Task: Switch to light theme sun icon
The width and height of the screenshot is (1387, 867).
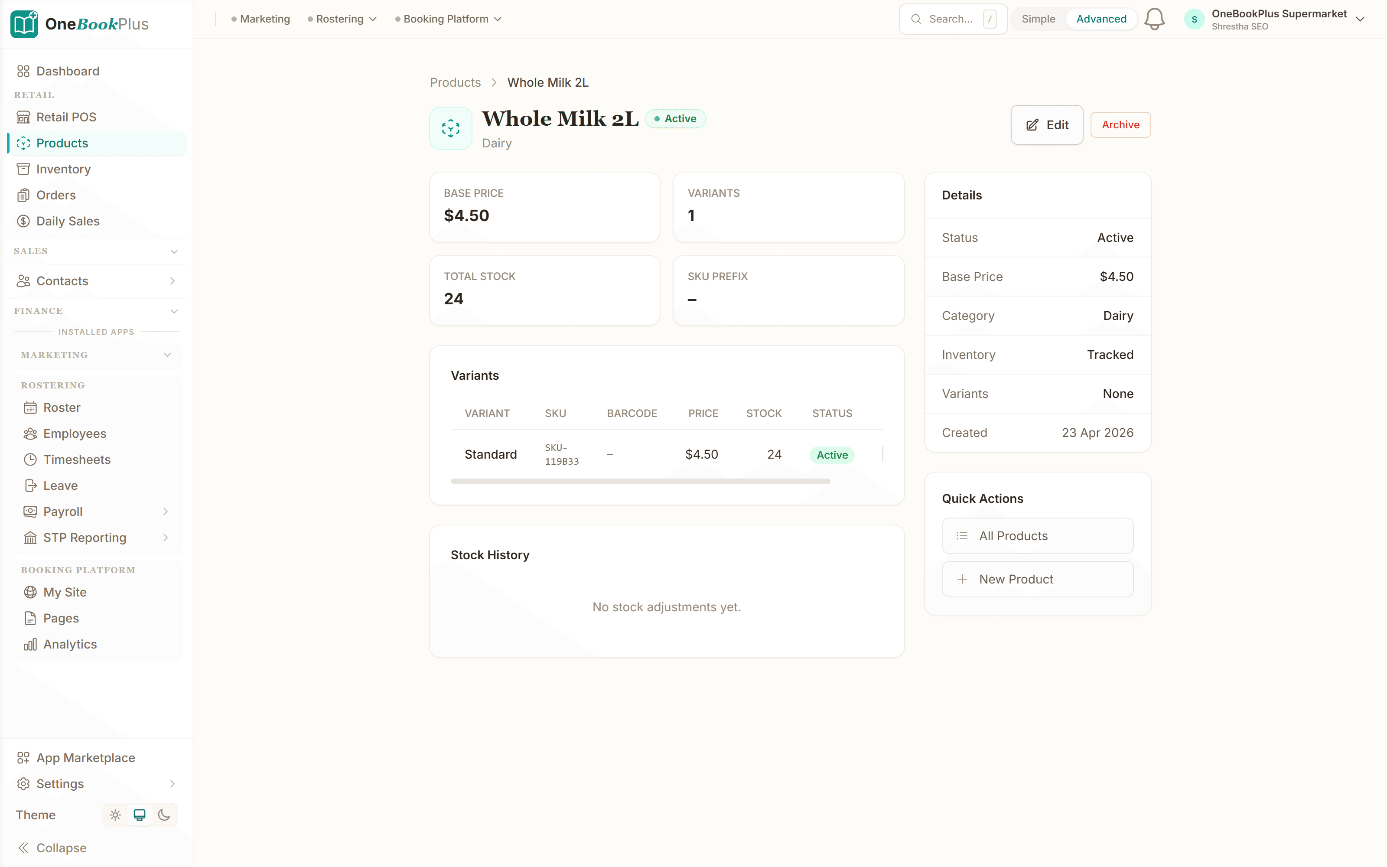Action: (x=115, y=815)
